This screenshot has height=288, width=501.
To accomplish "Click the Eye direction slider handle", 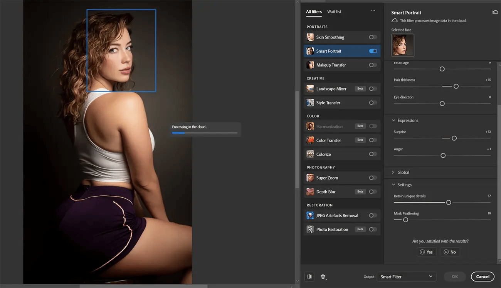I will point(442,103).
